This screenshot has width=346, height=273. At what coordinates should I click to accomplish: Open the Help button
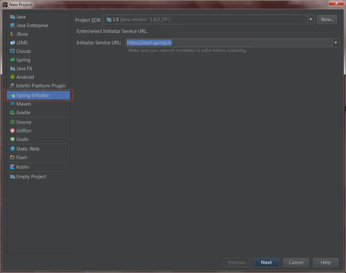[326, 262]
